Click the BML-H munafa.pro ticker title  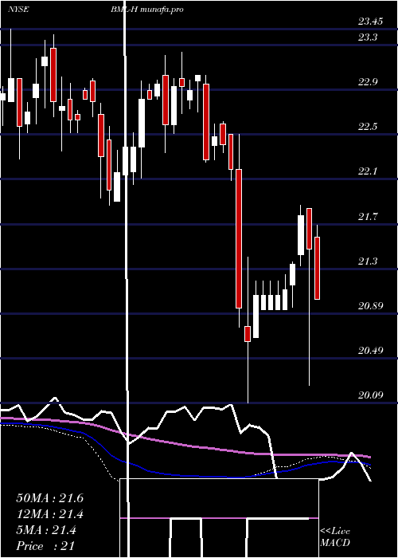click(x=146, y=10)
